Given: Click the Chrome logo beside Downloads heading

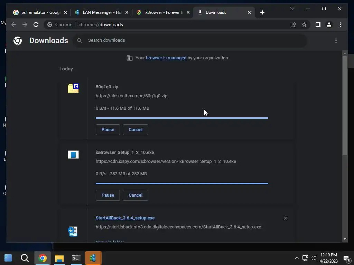Looking at the screenshot, I should pyautogui.click(x=18, y=41).
